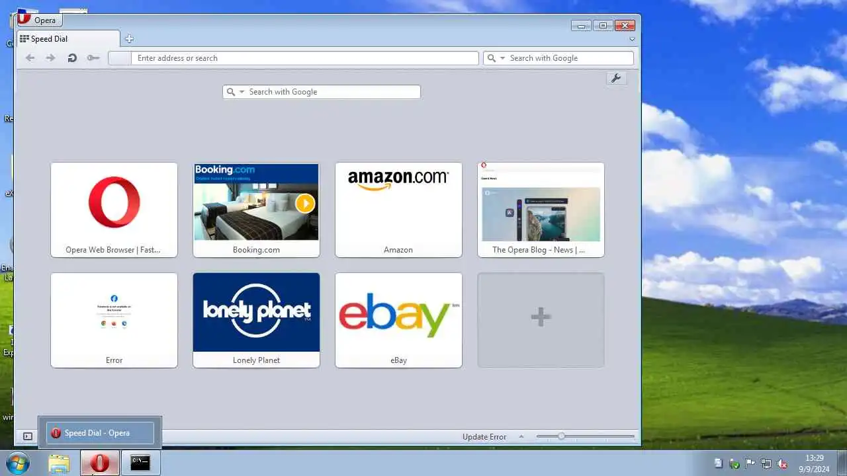The height and width of the screenshot is (476, 847).
Task: Expand the tab list arrow beside the tab bar
Action: point(632,39)
